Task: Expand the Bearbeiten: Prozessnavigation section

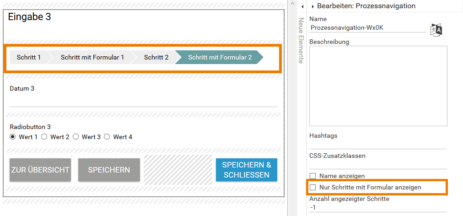Action: coord(313,6)
